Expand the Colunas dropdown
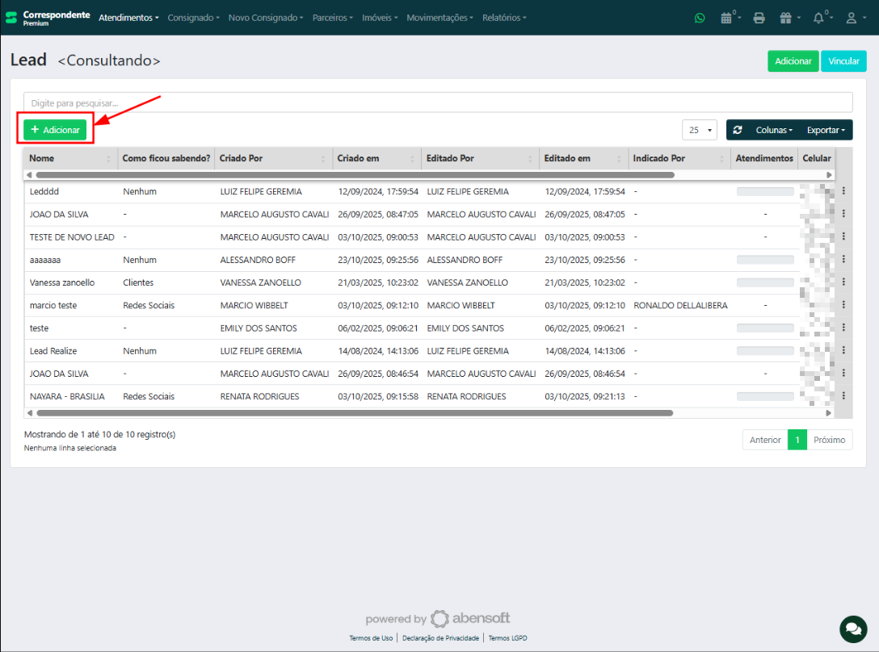879x652 pixels. click(773, 130)
